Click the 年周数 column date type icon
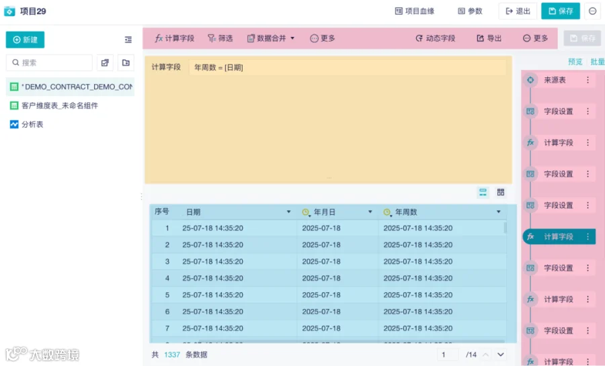The image size is (605, 366). point(387,212)
